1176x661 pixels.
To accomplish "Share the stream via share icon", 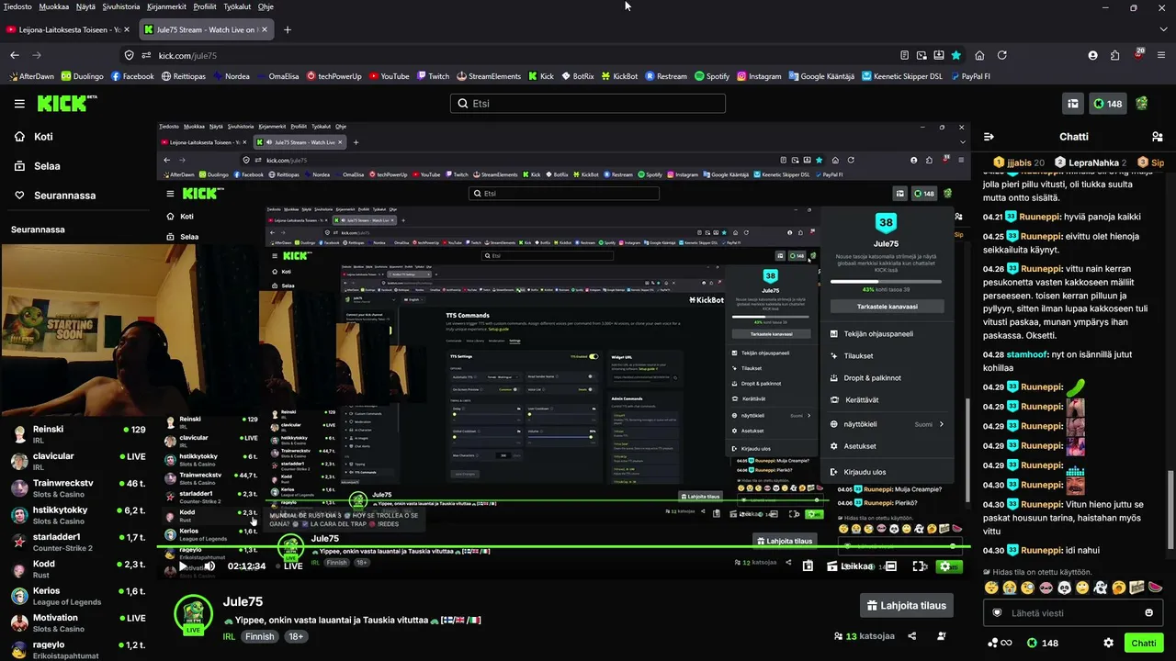I will (912, 635).
